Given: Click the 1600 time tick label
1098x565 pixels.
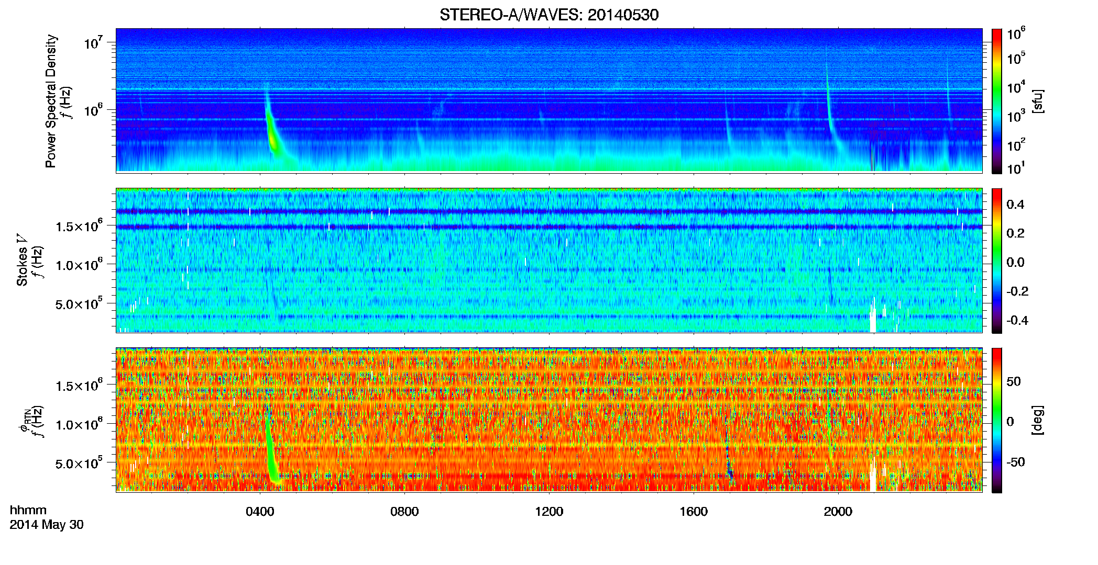Looking at the screenshot, I should [x=694, y=512].
